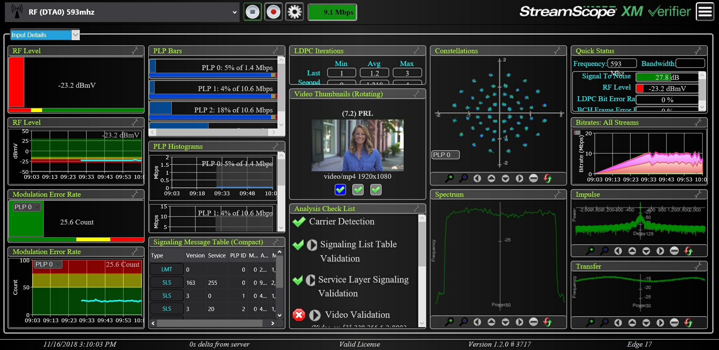Zoom in on the Transfer plot

(590, 322)
